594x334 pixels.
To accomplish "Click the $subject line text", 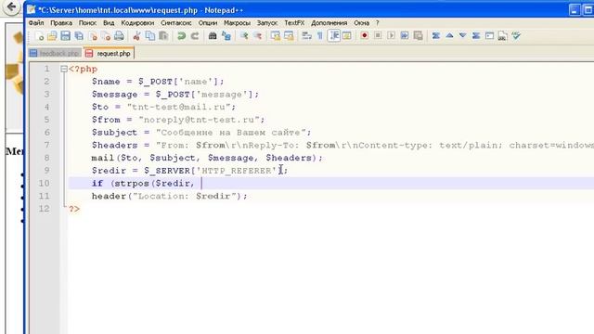I will [201, 133].
